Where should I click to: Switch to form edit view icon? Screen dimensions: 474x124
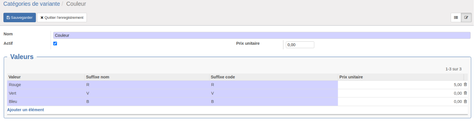(466, 17)
